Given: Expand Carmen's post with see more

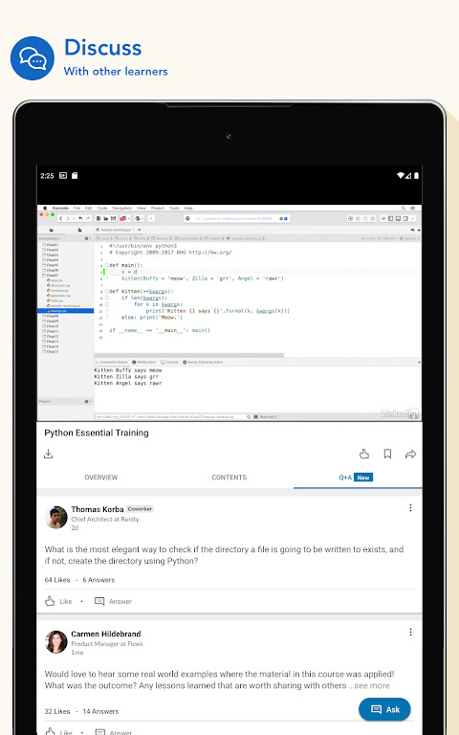Looking at the screenshot, I should (369, 685).
